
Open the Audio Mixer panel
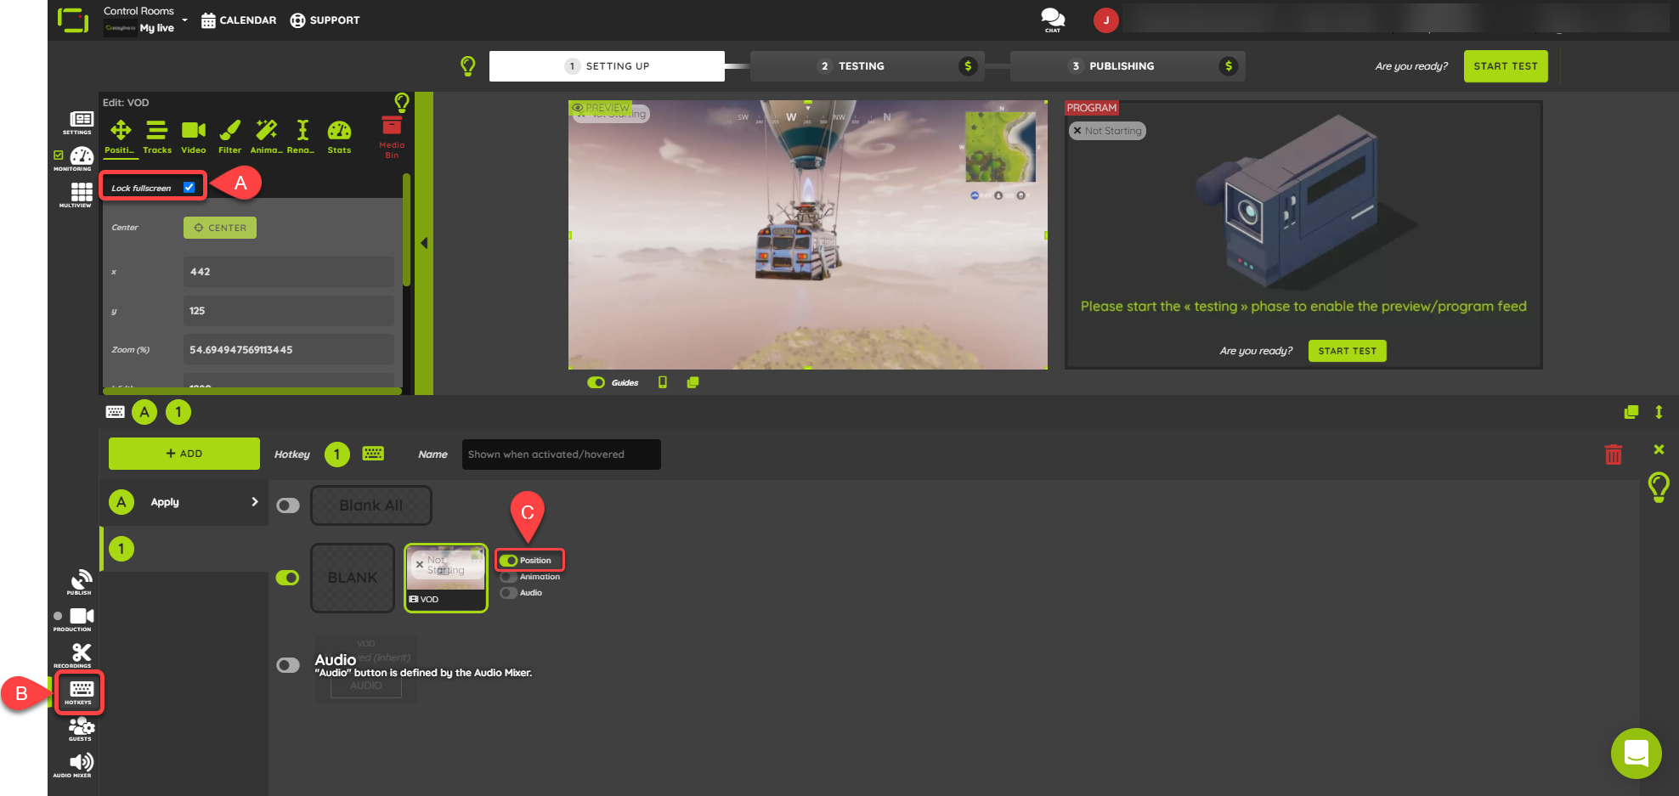coord(80,765)
